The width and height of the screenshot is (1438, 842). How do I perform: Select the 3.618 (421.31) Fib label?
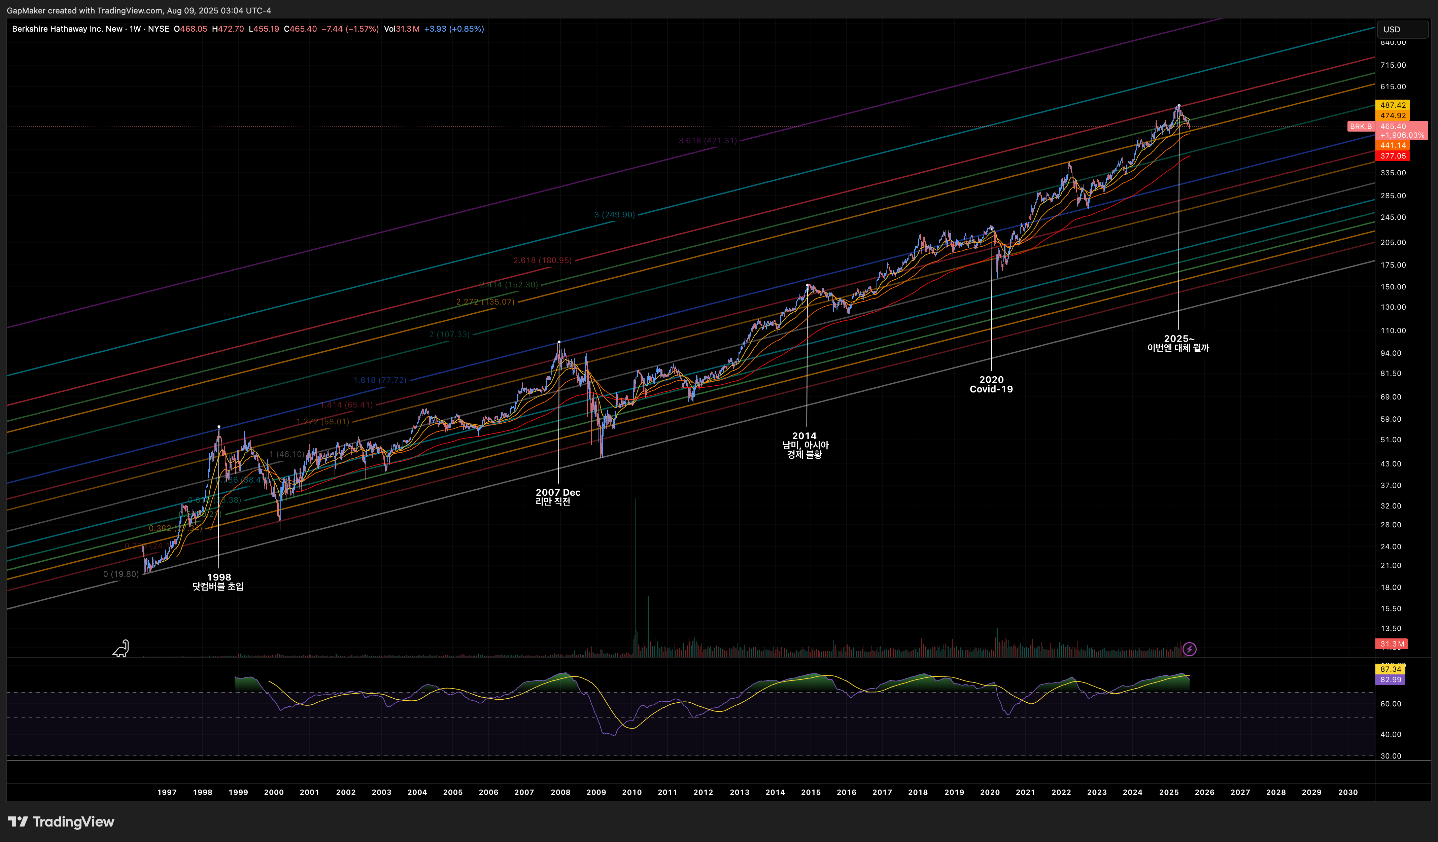click(x=708, y=140)
